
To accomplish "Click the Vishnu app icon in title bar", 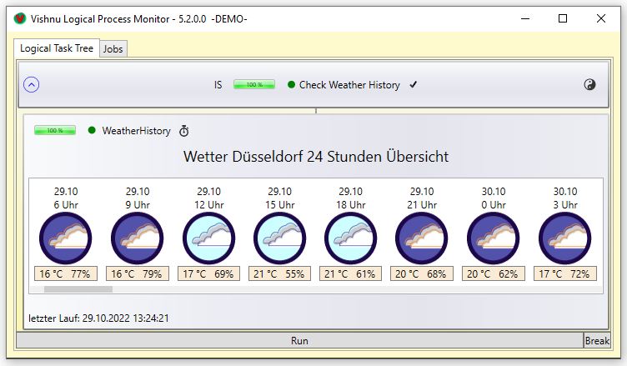I will click(18, 18).
